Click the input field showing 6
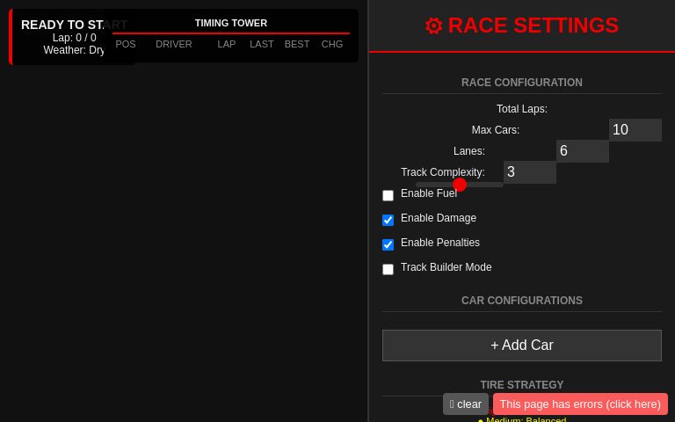675x422 pixels. click(583, 150)
